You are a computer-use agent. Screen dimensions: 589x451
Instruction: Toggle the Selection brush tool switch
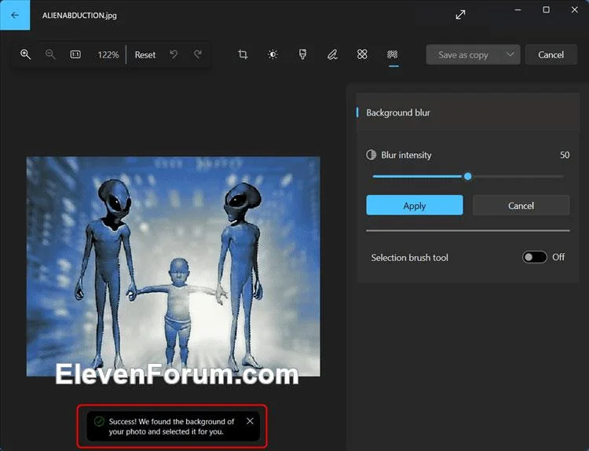(x=534, y=257)
